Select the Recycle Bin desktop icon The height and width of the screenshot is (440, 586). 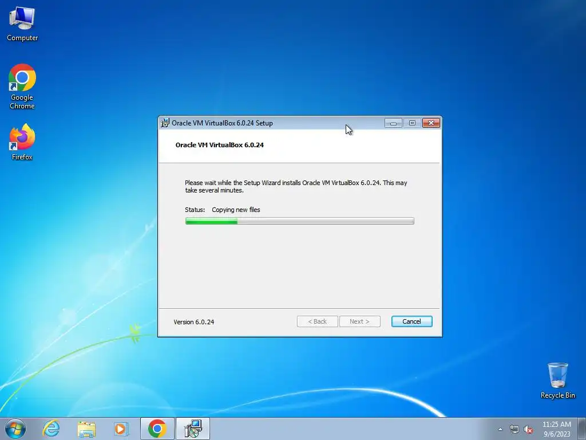coord(557,381)
